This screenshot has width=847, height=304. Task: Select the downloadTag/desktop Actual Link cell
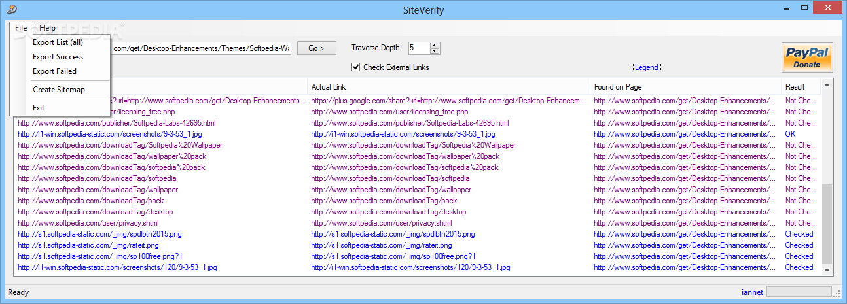pyautogui.click(x=389, y=212)
